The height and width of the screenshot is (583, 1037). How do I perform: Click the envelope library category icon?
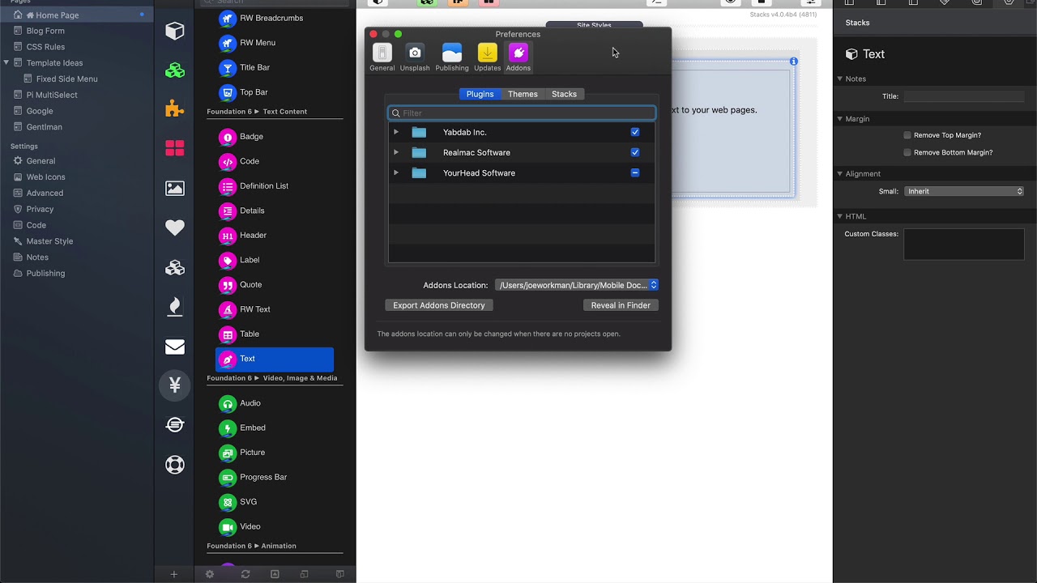[x=175, y=347]
